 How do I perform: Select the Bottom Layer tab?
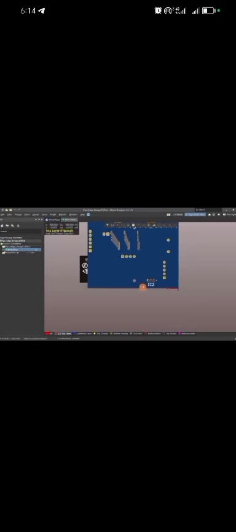point(83,334)
